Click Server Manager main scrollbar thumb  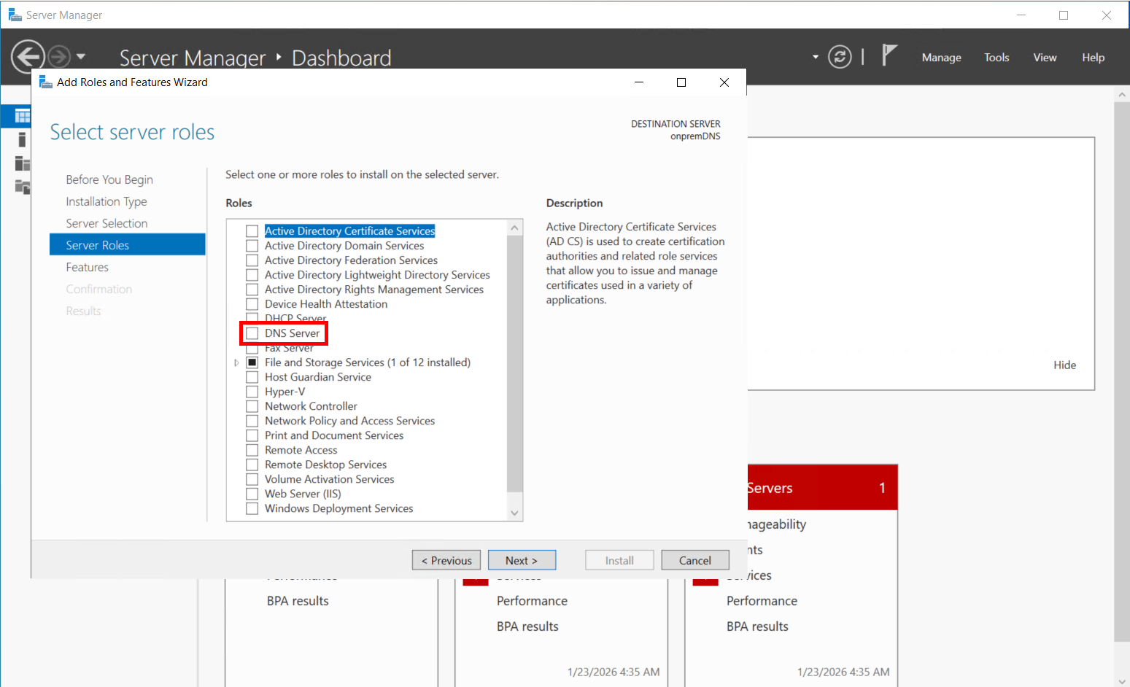tap(1122, 372)
